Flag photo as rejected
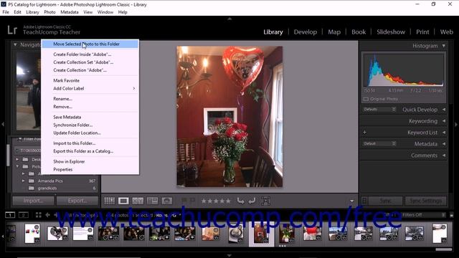The image size is (459, 258). click(192, 201)
